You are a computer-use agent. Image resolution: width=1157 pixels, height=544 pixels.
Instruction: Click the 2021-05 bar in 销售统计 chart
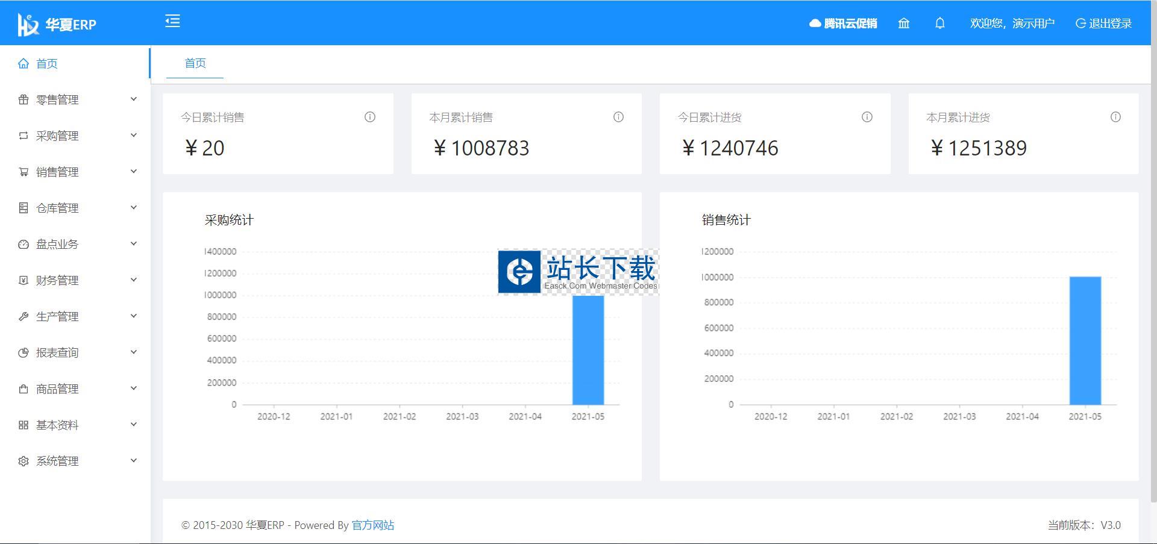1085,340
